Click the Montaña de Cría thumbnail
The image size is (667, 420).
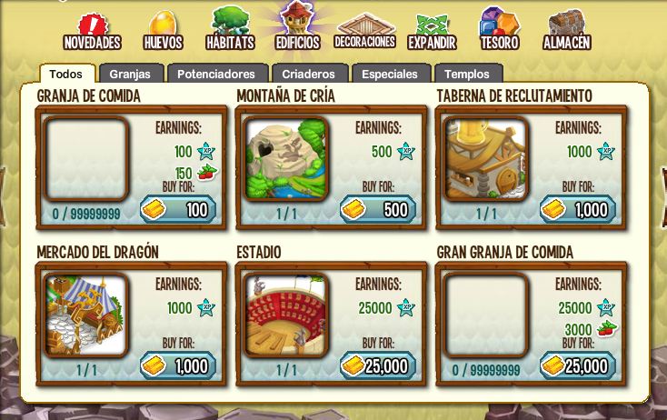[286, 159]
